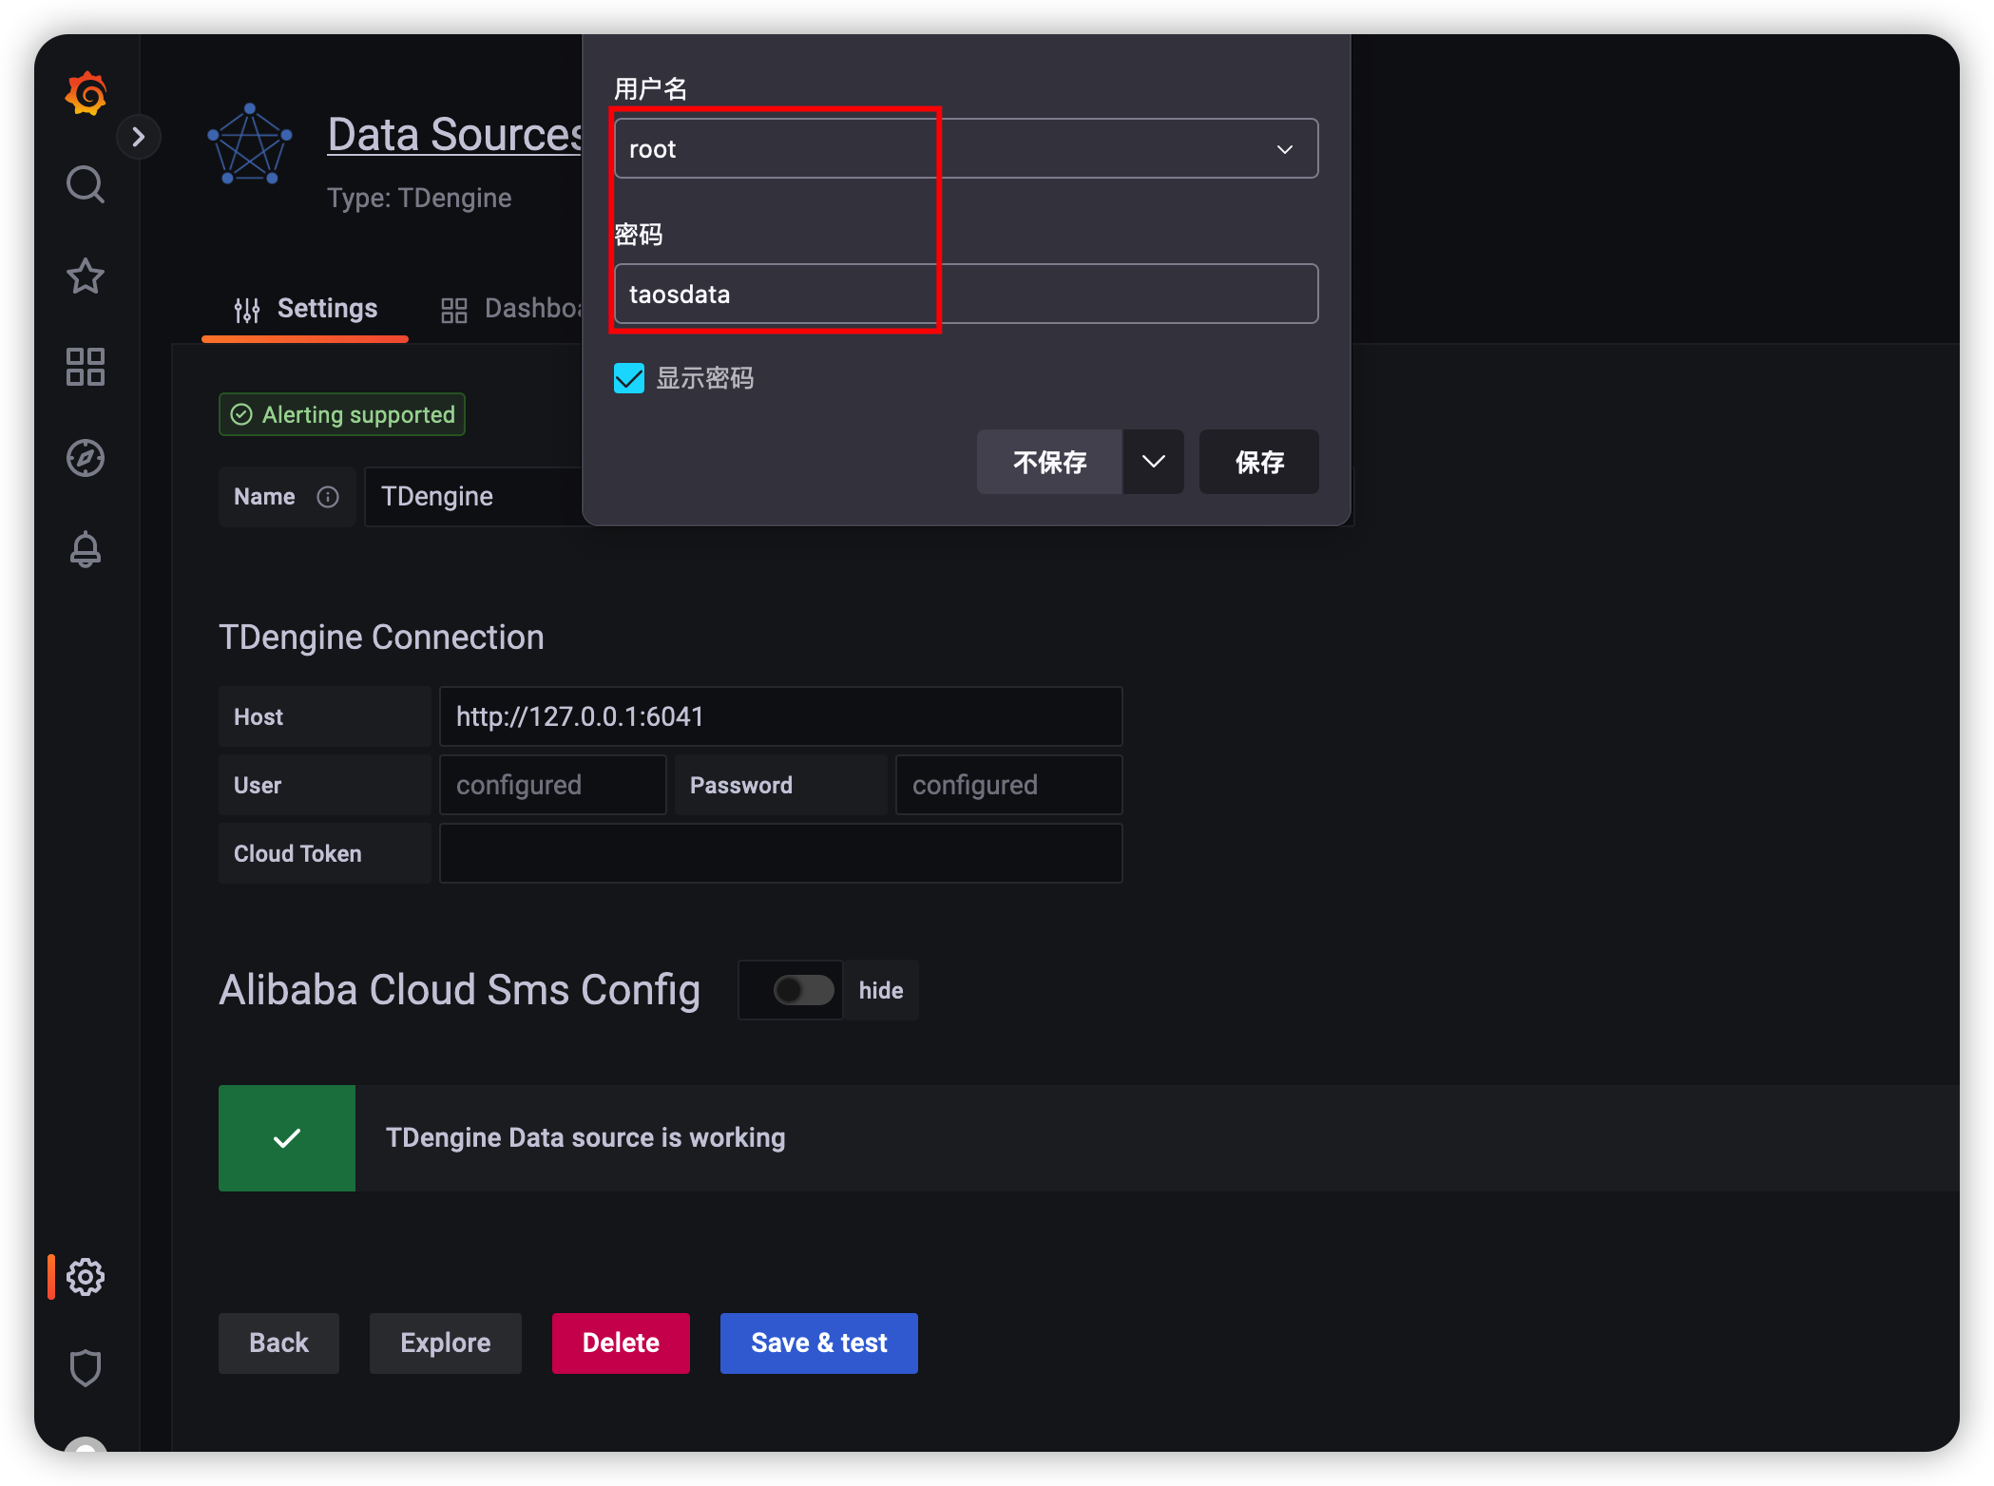The image size is (1994, 1486).
Task: Open the Search panel from the sidebar
Action: [x=85, y=184]
